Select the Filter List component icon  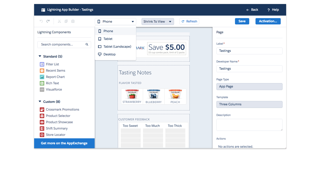click(42, 64)
